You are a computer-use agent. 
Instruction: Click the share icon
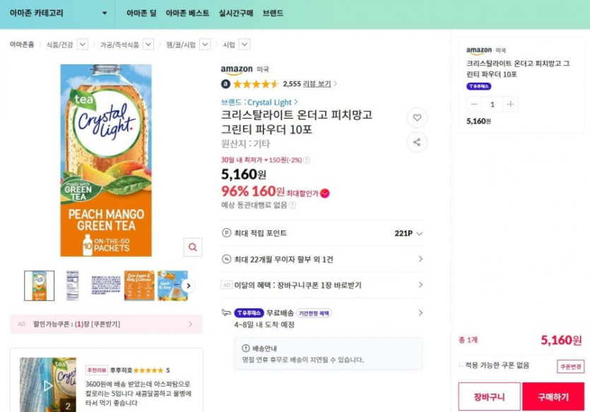tap(417, 142)
